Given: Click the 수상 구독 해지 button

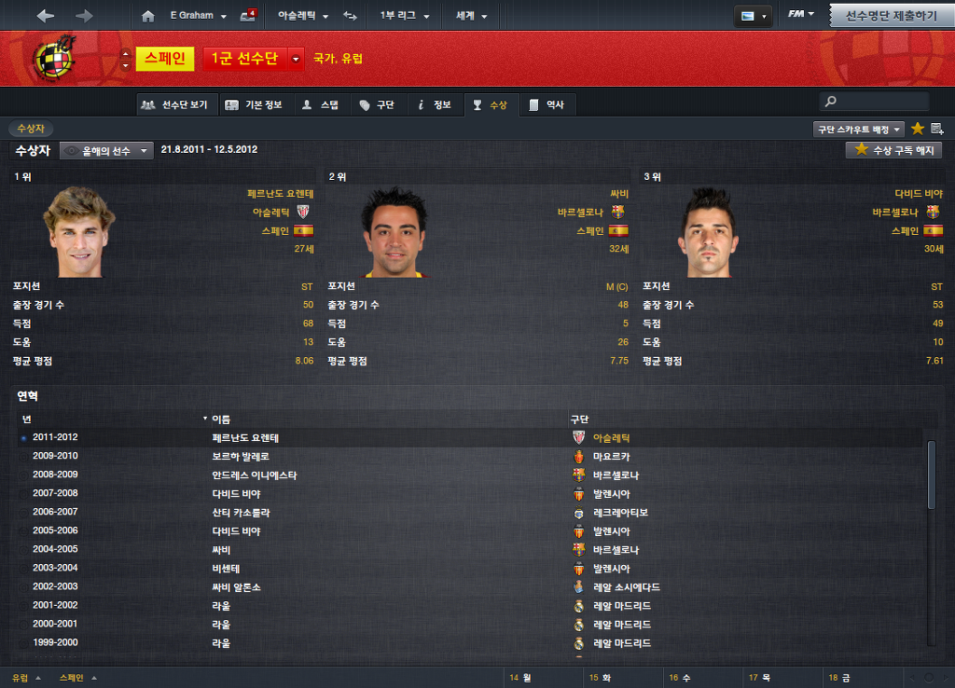Looking at the screenshot, I should [894, 150].
